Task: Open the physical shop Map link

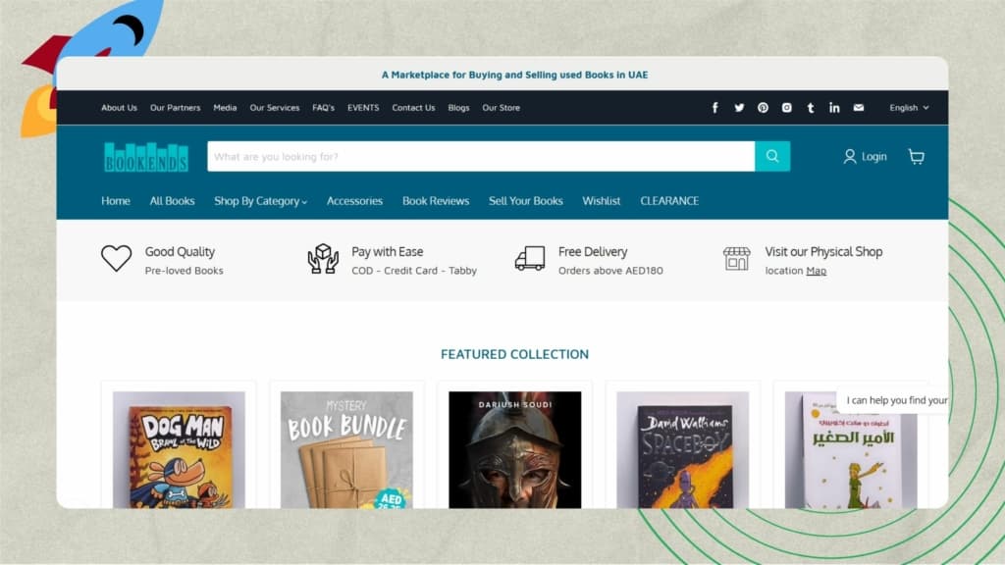Action: 816,271
